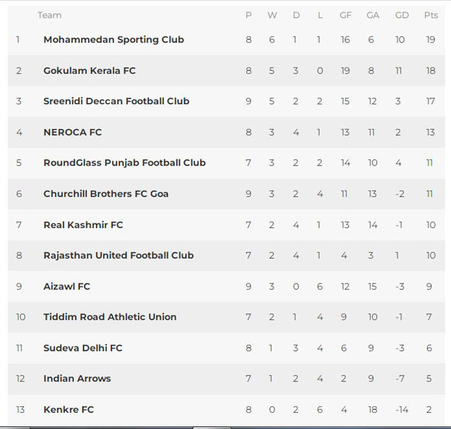Select Kenkre FC team entry
Viewport: 451px width, 429px height.
68,410
